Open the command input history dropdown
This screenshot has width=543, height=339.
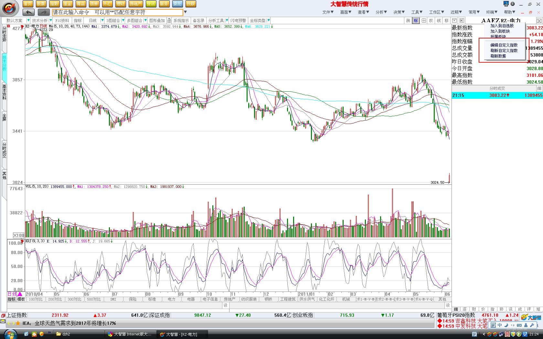pyautogui.click(x=185, y=12)
